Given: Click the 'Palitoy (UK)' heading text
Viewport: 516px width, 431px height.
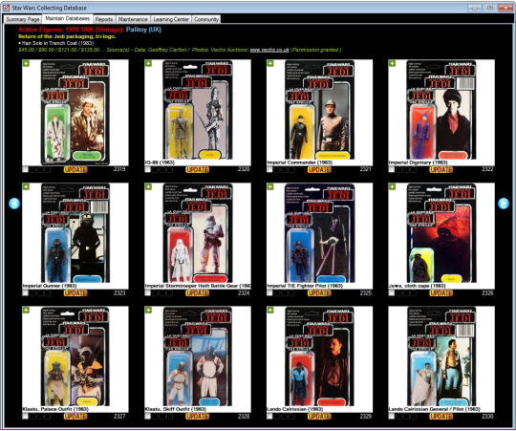Looking at the screenshot, I should coord(143,30).
